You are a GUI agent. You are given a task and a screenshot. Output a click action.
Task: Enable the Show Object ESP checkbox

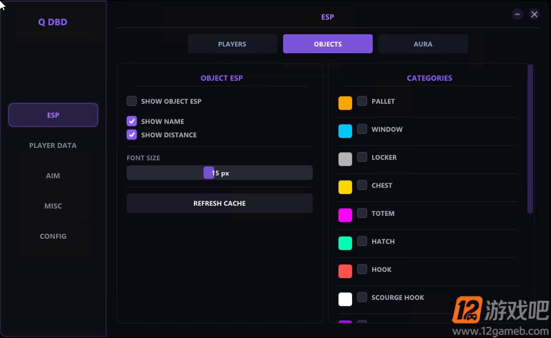132,101
